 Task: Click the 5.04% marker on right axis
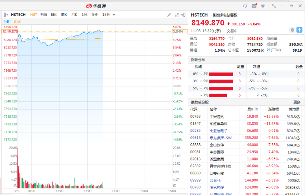(180, 32)
